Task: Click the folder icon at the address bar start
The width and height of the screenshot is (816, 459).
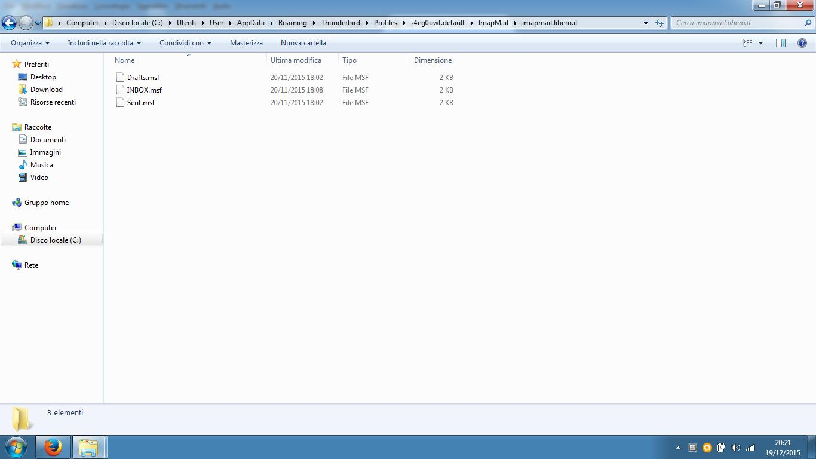Action: 49,23
